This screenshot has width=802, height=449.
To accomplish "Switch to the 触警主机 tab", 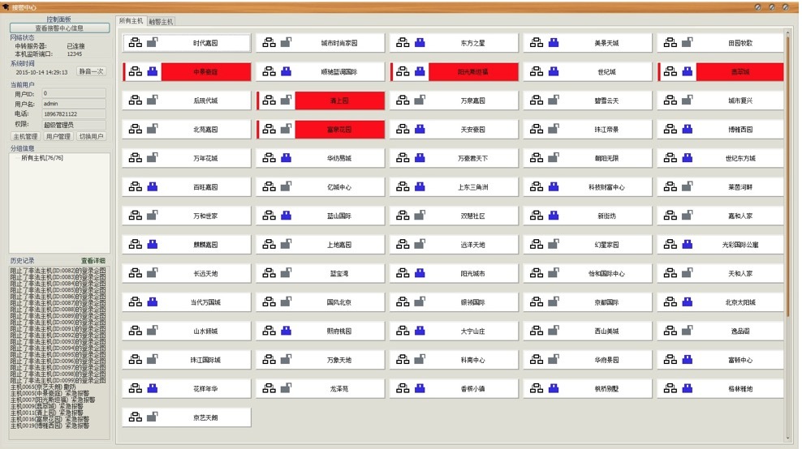I will [161, 21].
